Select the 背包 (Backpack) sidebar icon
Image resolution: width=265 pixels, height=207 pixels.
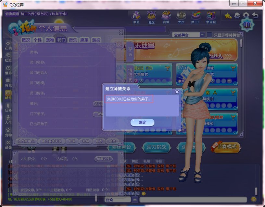8,82
